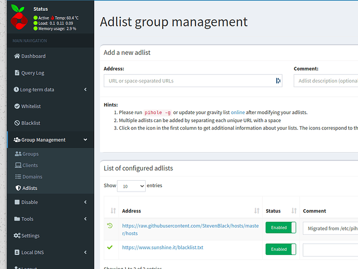Viewport: 358px width, 269px height.
Task: Open the Blacklist page
Action: click(x=31, y=123)
